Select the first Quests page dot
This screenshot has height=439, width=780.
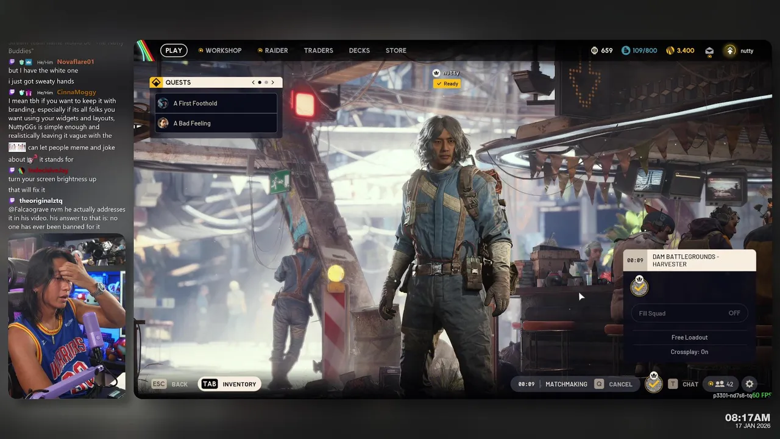click(x=260, y=82)
